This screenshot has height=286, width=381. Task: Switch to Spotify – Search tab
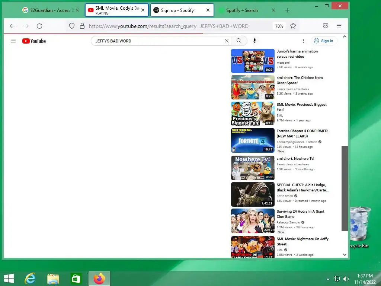247,10
